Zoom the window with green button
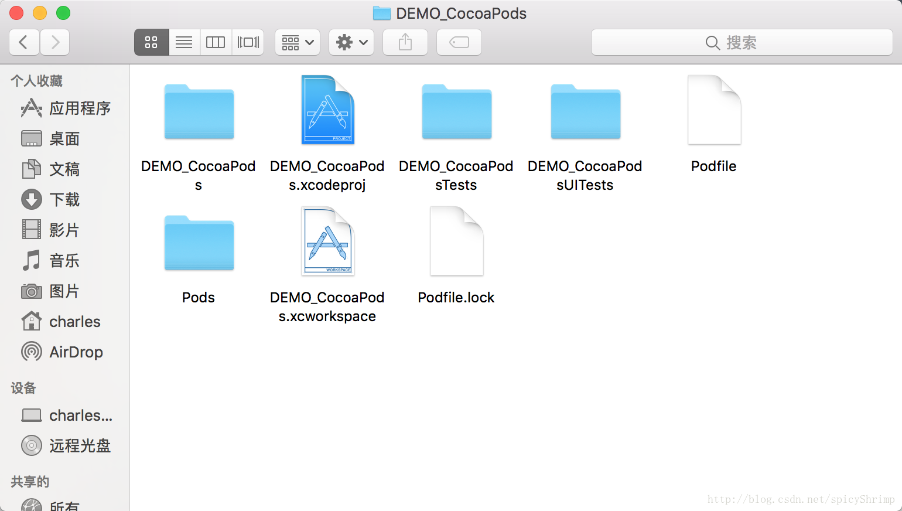Image resolution: width=902 pixels, height=511 pixels. (x=63, y=13)
